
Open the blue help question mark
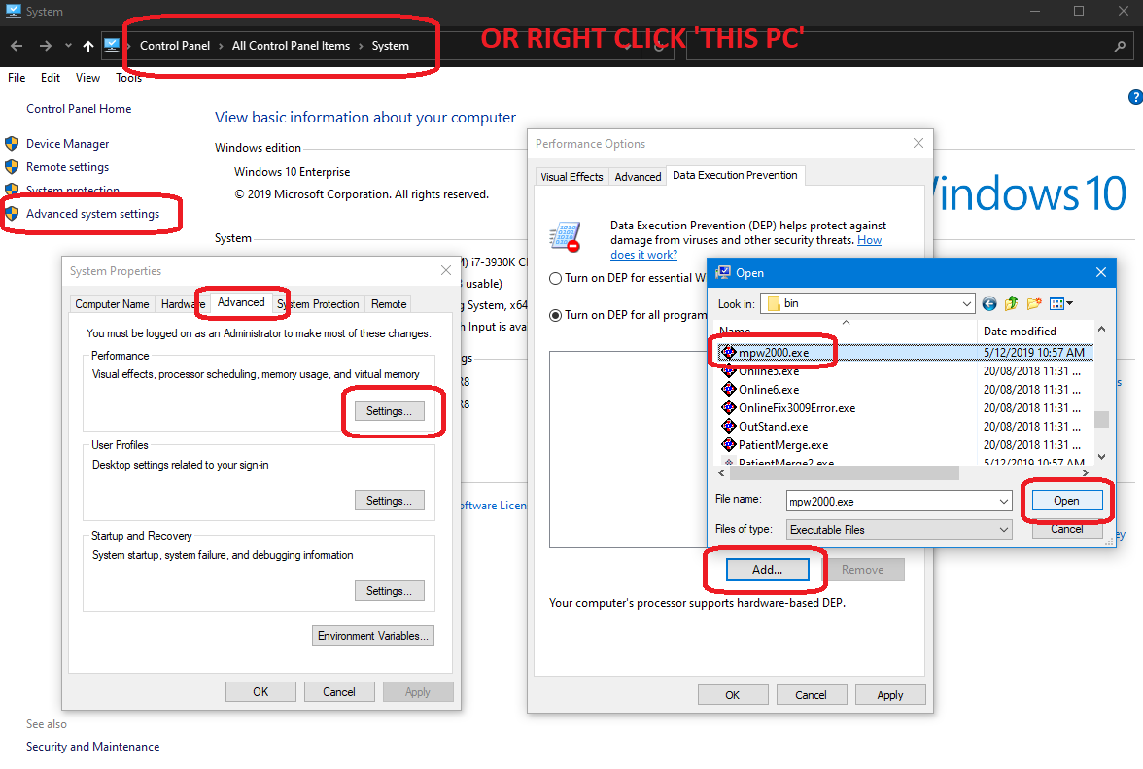point(1135,97)
